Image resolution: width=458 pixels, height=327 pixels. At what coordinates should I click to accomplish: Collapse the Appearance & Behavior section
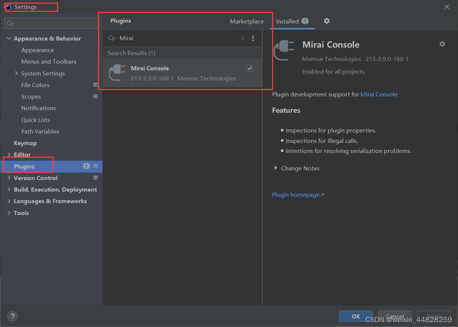pos(9,38)
